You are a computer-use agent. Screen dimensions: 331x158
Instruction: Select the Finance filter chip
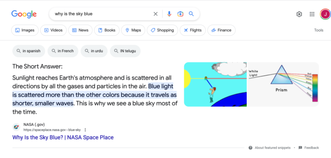[221, 30]
